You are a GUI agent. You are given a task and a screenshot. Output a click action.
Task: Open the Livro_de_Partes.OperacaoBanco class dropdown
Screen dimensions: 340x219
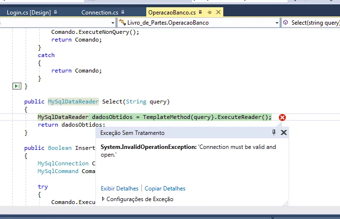coord(277,23)
